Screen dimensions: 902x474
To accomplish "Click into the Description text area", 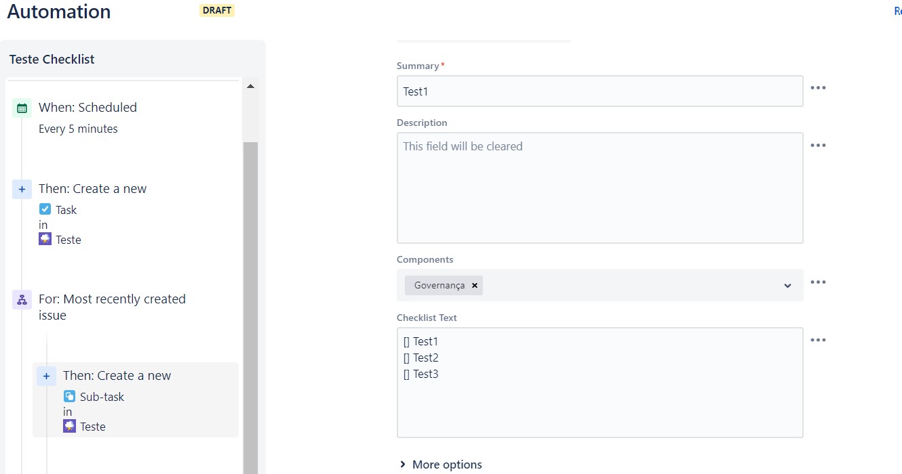I will (x=600, y=188).
